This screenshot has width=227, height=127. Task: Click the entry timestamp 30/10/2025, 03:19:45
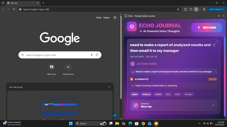click(143, 57)
